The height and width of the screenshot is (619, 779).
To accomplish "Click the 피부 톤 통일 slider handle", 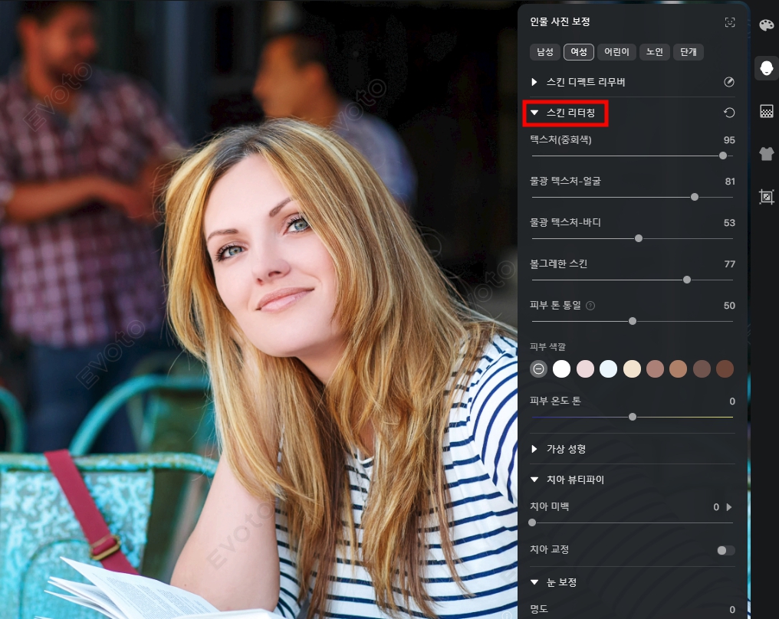I will click(633, 321).
